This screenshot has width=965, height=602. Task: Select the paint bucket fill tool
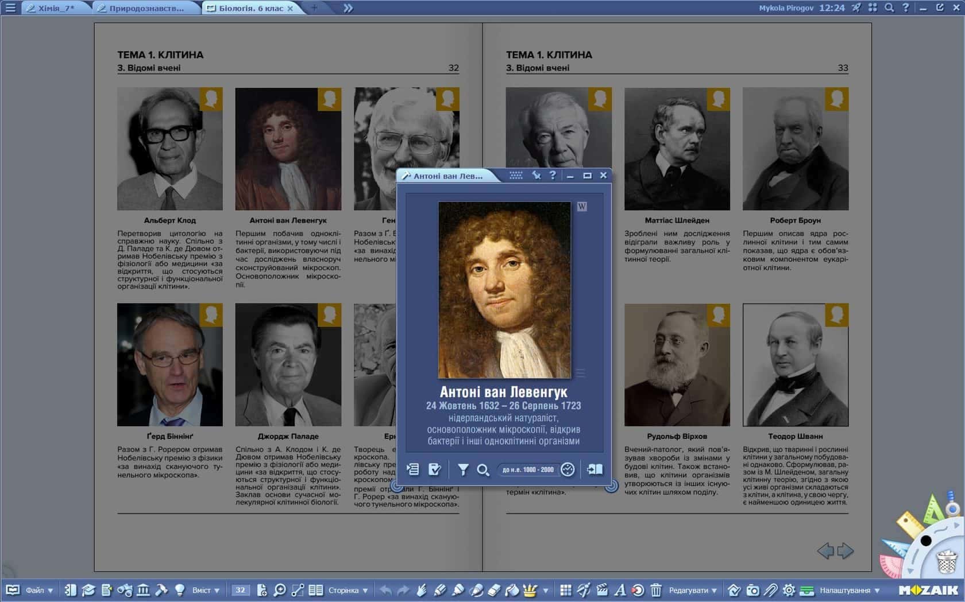512,590
